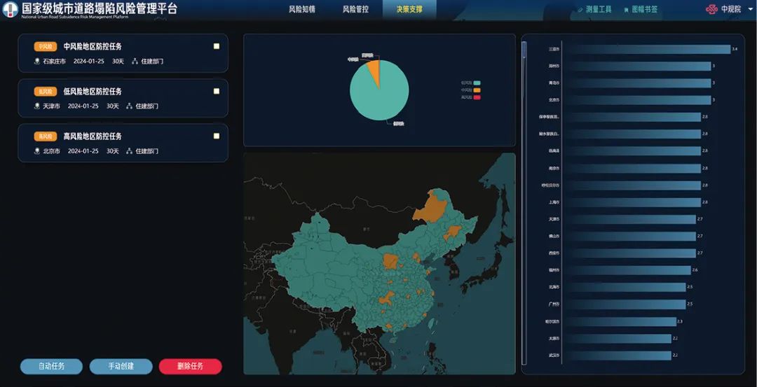The image size is (757, 387).
Task: Expand the 中规院 dropdown arrow
Action: coord(748,10)
